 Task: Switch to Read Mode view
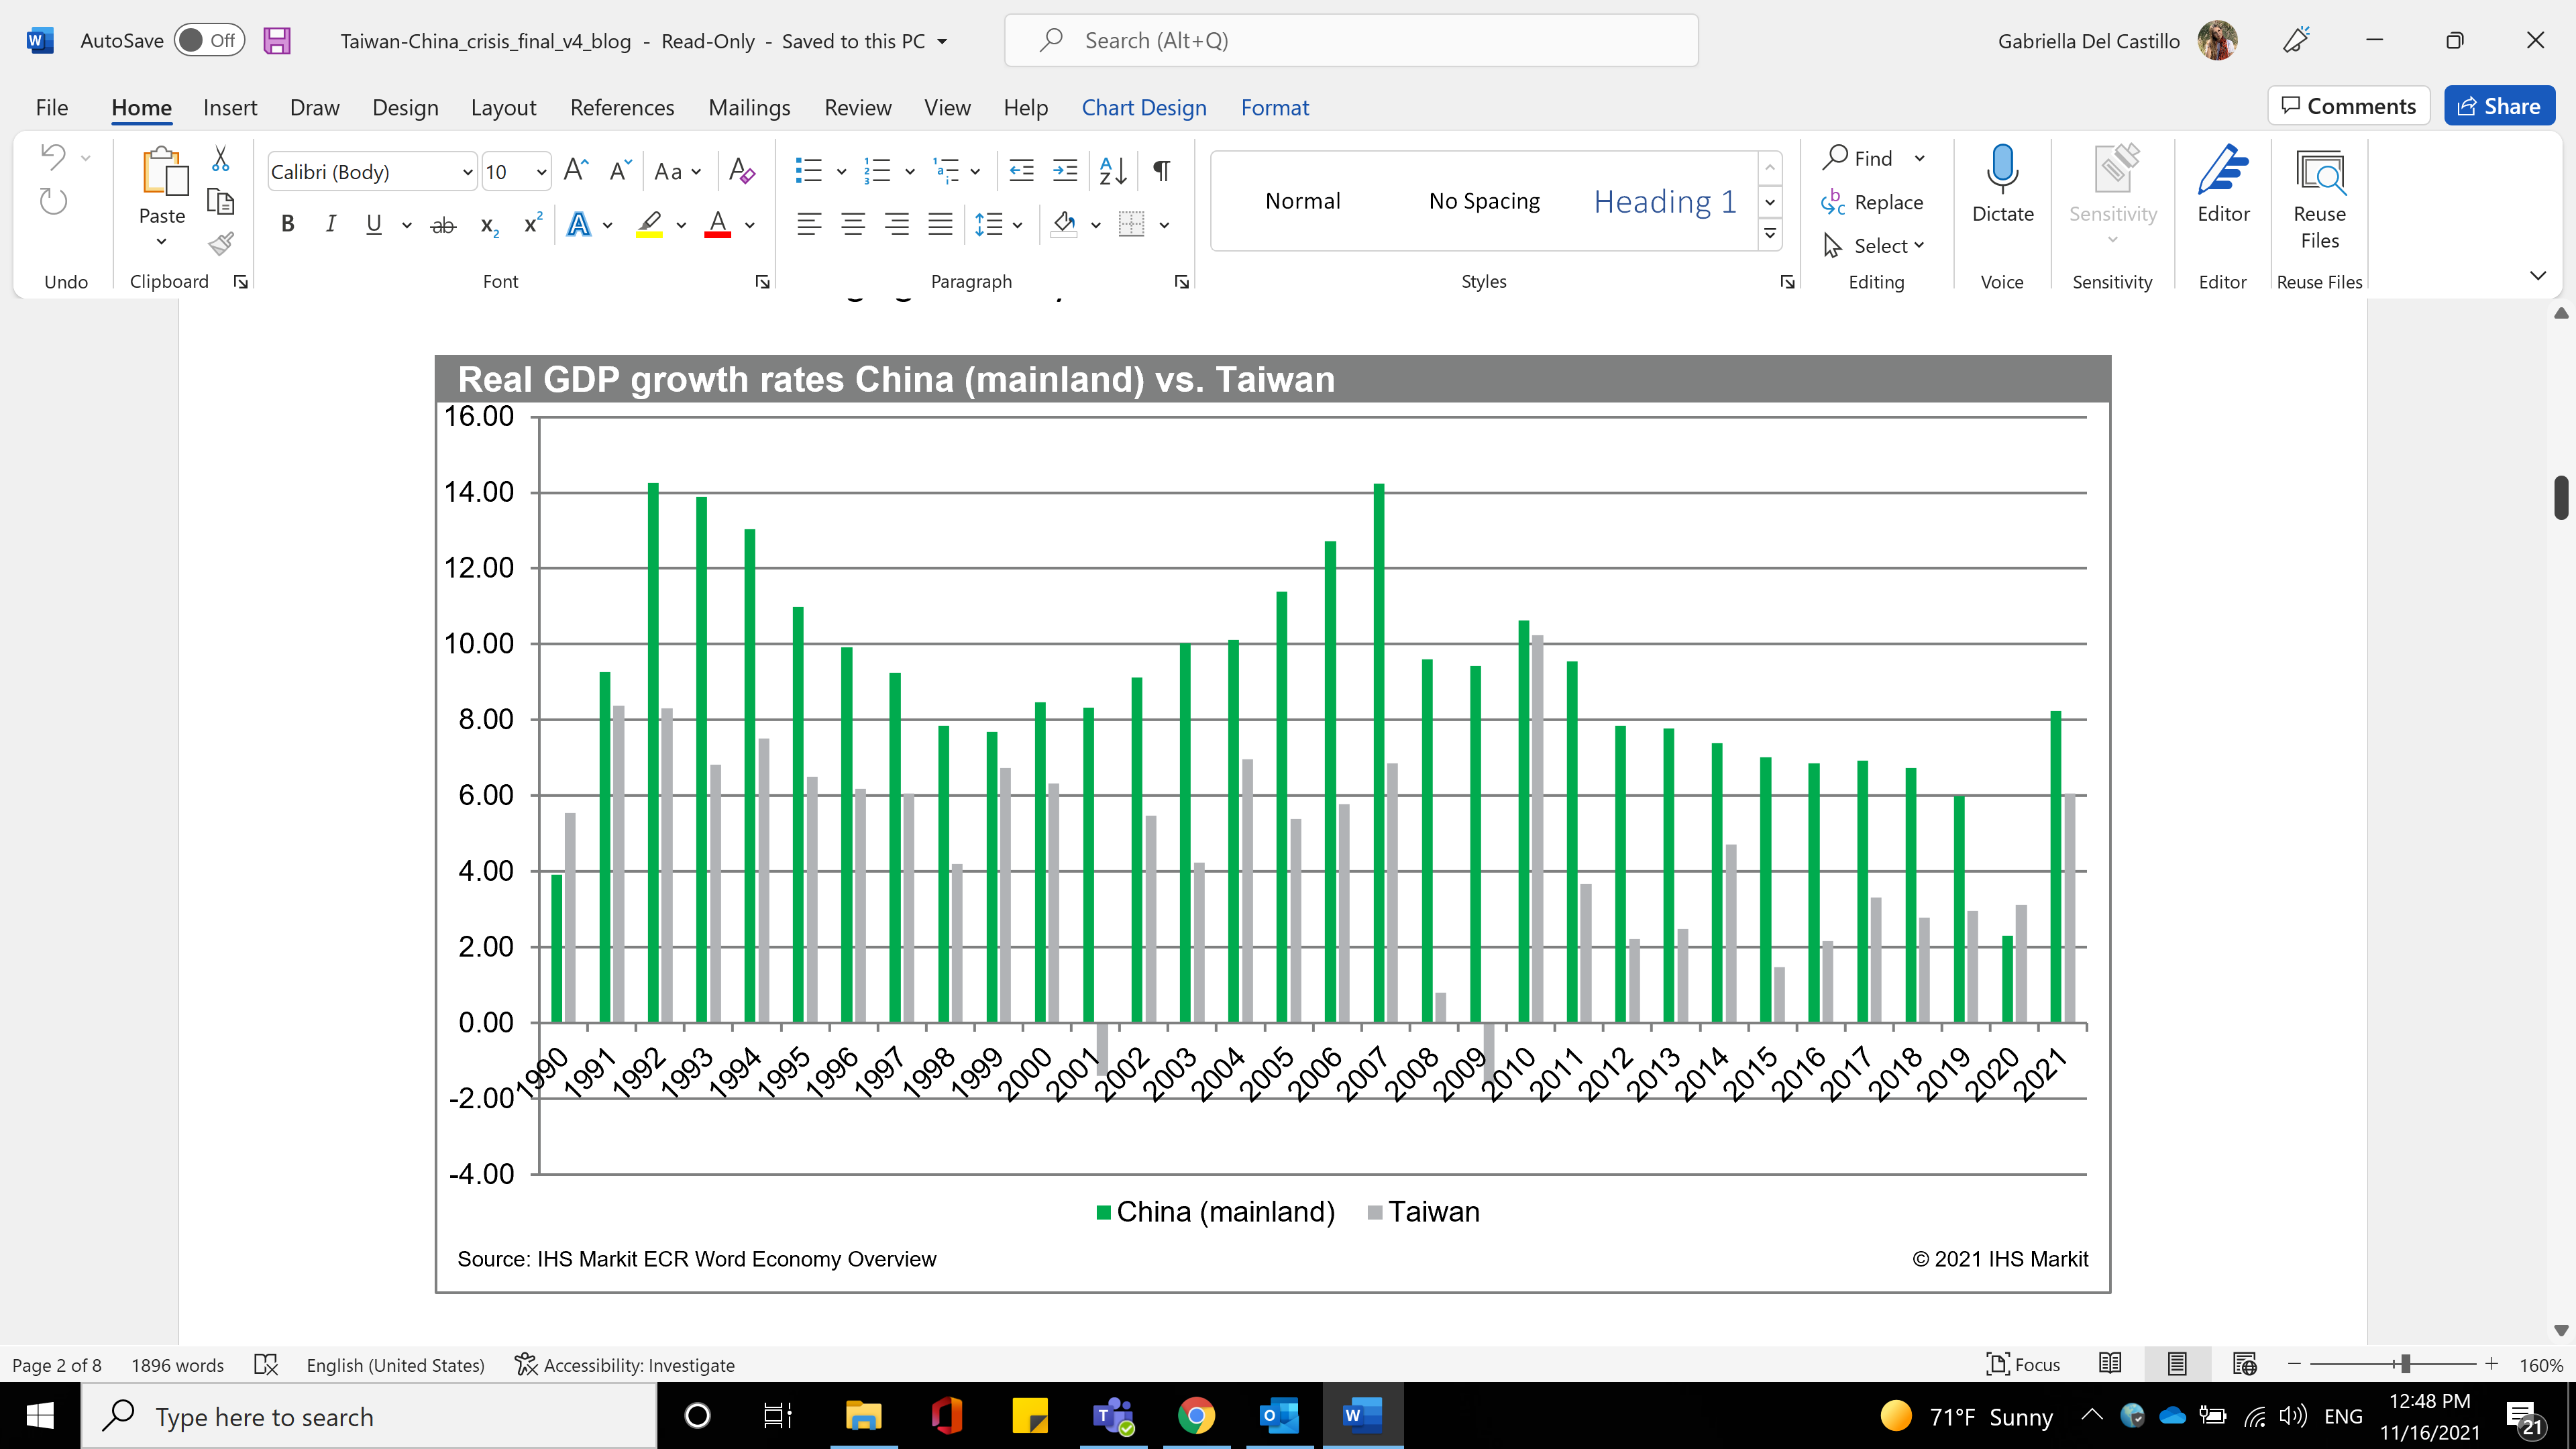[x=2110, y=1364]
